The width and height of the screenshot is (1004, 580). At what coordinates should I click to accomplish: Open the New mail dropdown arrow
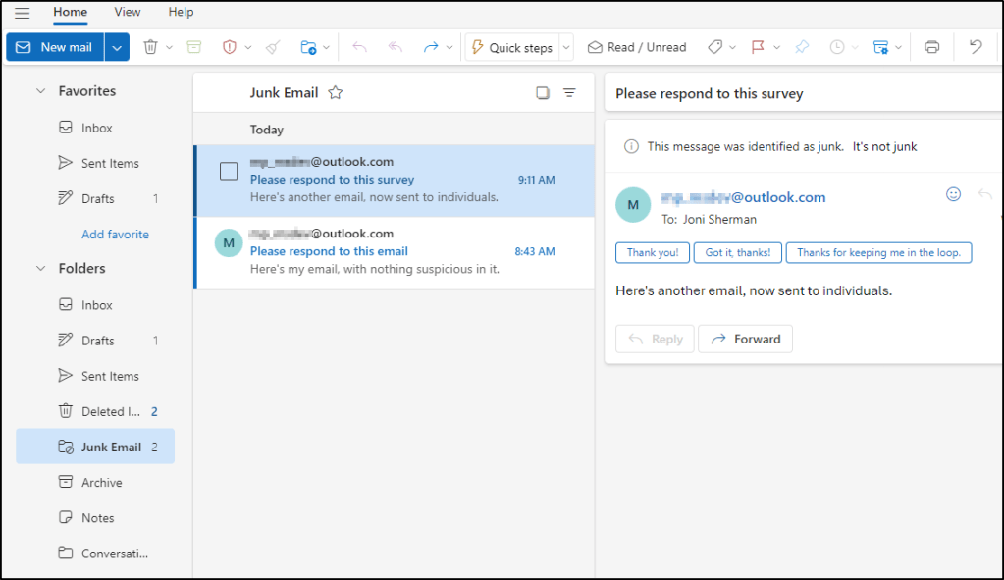[x=118, y=47]
